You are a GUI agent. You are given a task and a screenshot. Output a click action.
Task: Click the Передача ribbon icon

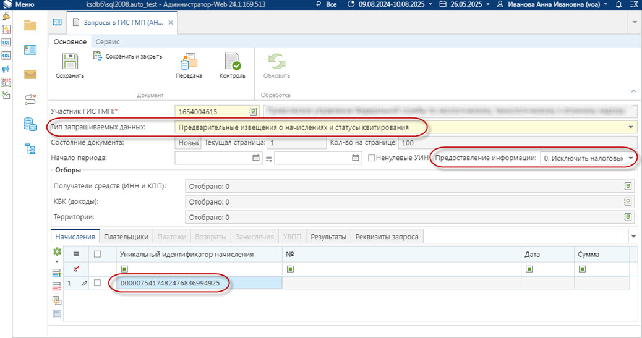point(189,61)
